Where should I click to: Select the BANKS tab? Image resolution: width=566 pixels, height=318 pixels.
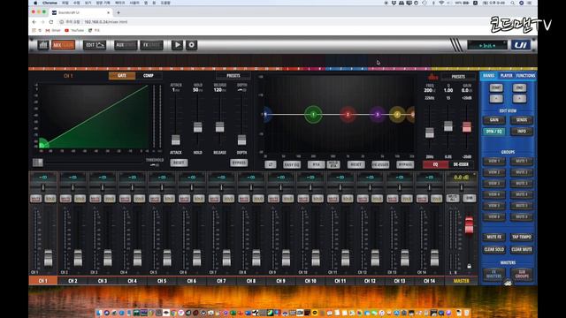(488, 75)
